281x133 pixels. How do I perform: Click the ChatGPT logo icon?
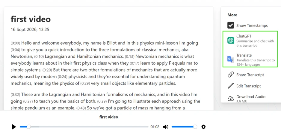[x=231, y=40]
